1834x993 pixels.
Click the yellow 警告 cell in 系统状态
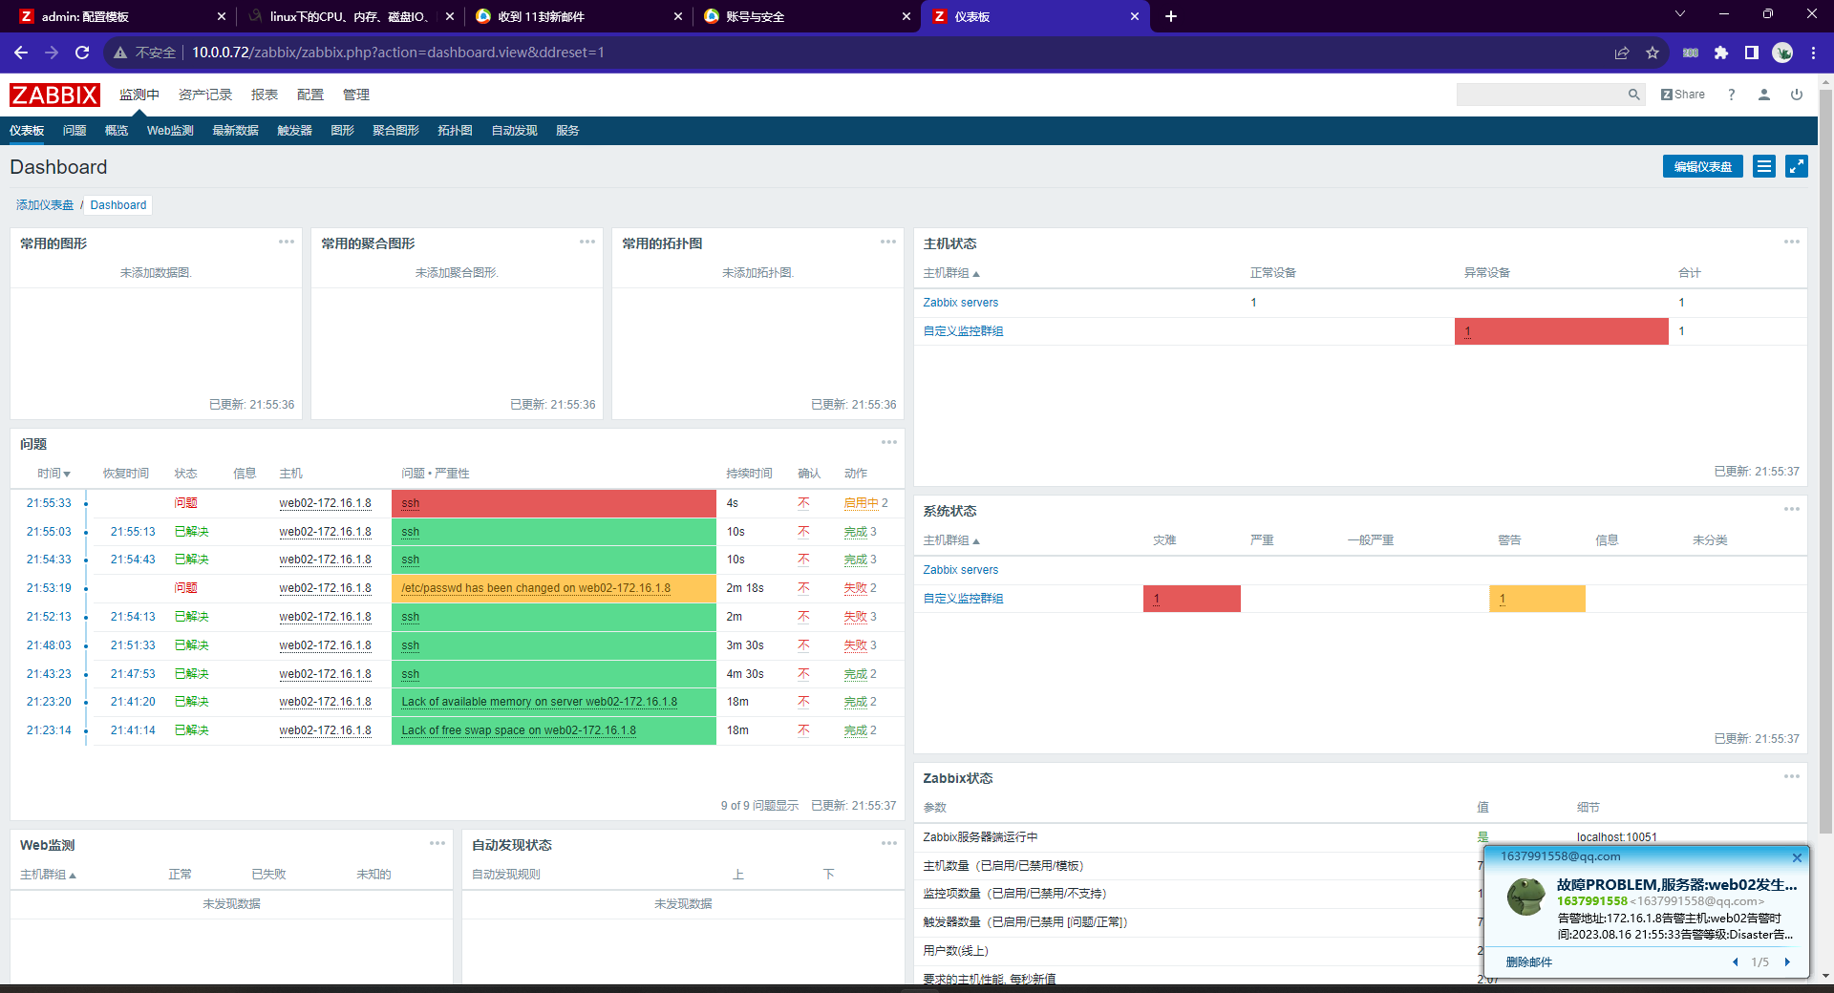[1537, 599]
